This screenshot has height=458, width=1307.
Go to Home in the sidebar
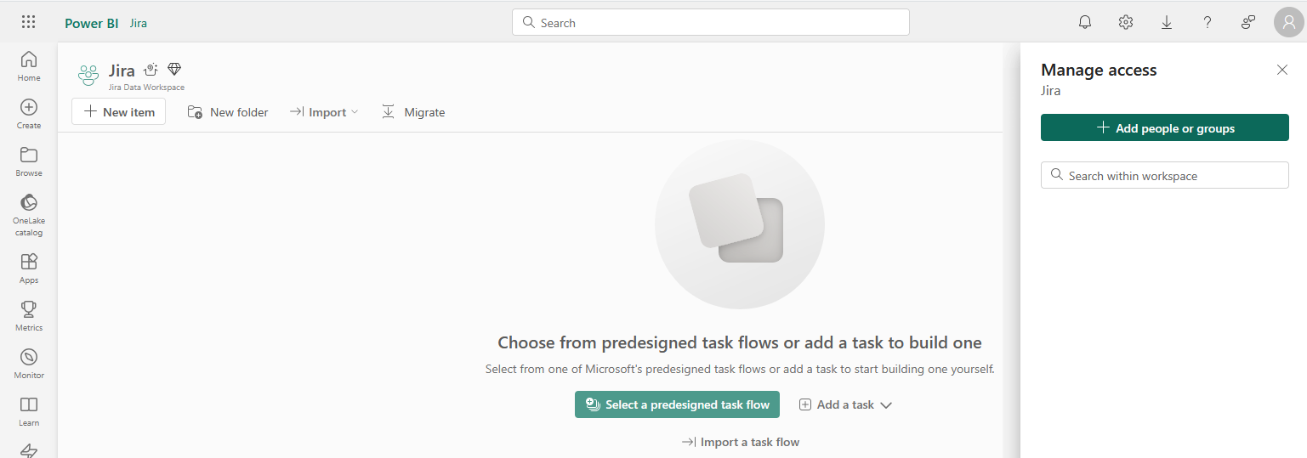coord(29,66)
